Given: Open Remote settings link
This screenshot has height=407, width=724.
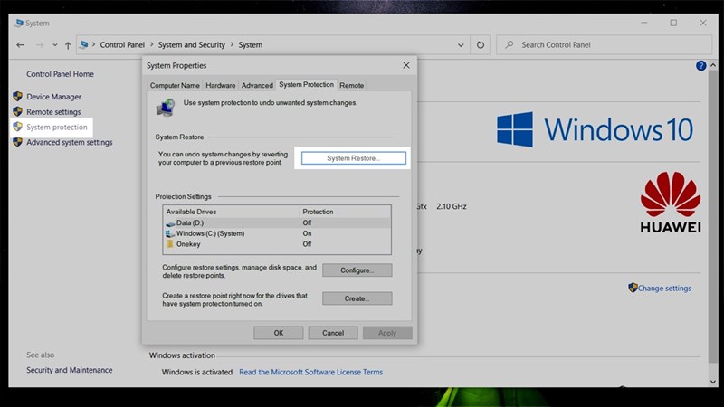Looking at the screenshot, I should [53, 112].
